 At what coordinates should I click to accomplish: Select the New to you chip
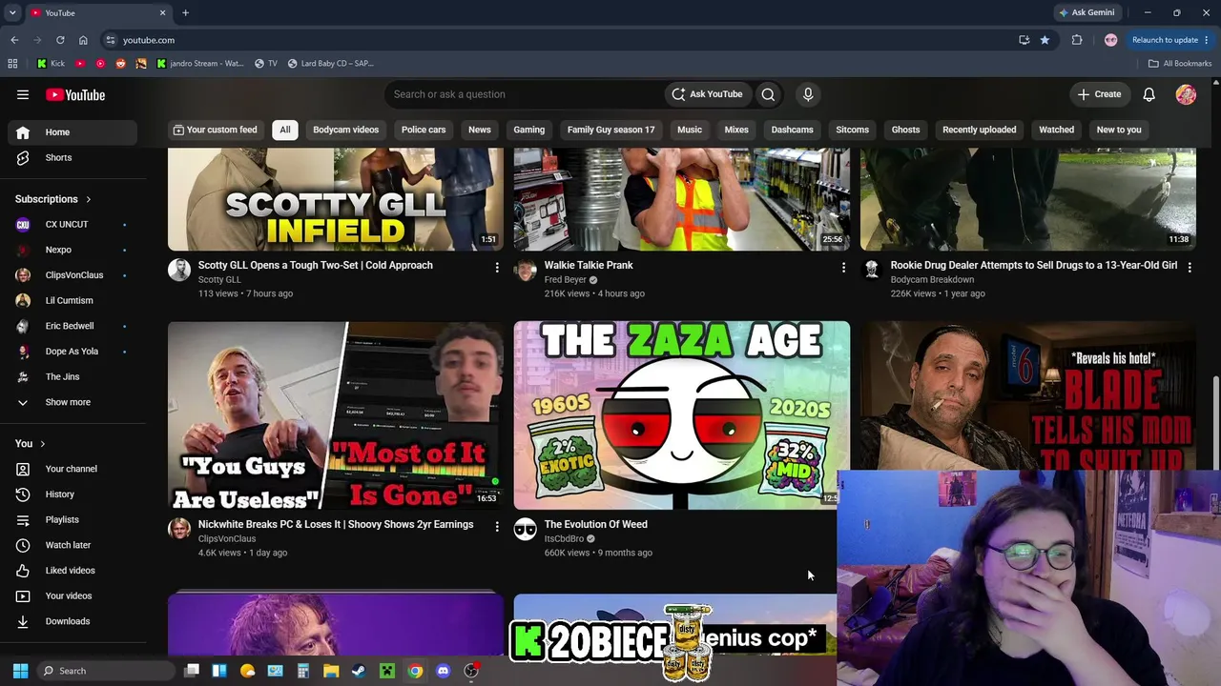(x=1119, y=130)
